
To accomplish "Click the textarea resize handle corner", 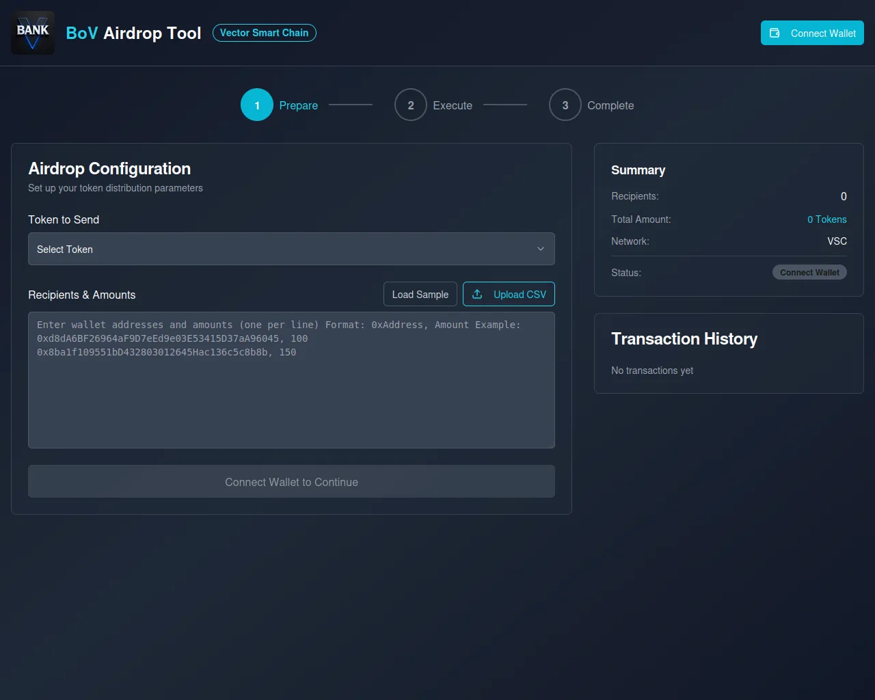I will tap(551, 444).
